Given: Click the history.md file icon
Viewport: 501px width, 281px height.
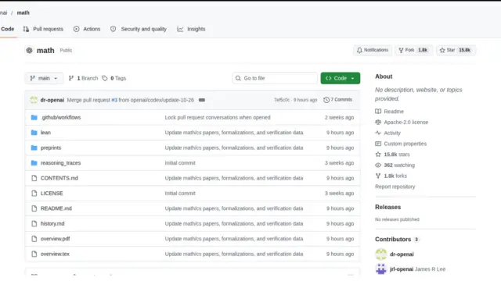Looking at the screenshot, I should (x=34, y=224).
